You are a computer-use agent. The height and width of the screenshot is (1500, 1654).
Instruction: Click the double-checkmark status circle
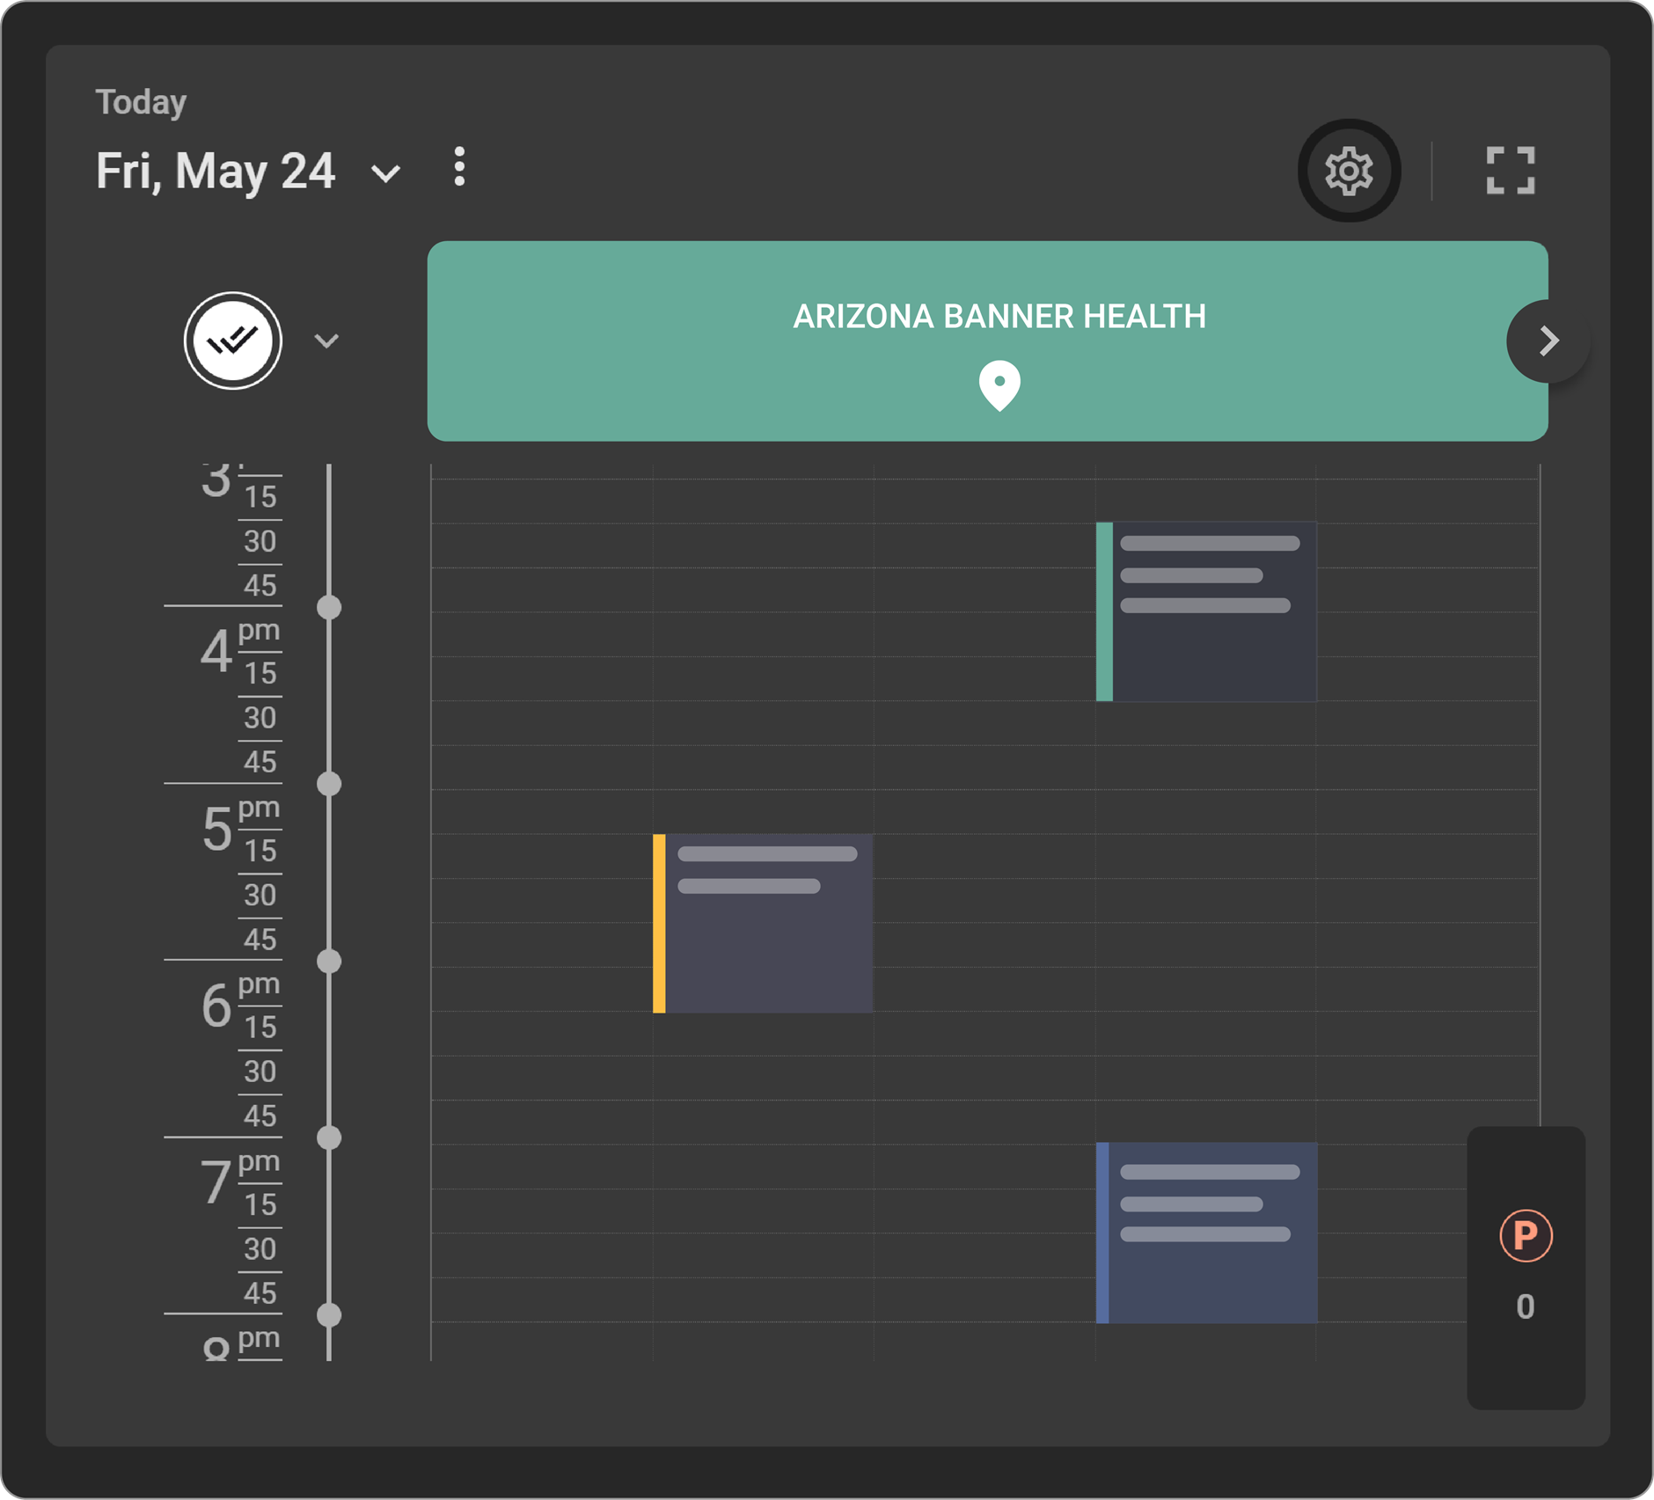(x=233, y=340)
